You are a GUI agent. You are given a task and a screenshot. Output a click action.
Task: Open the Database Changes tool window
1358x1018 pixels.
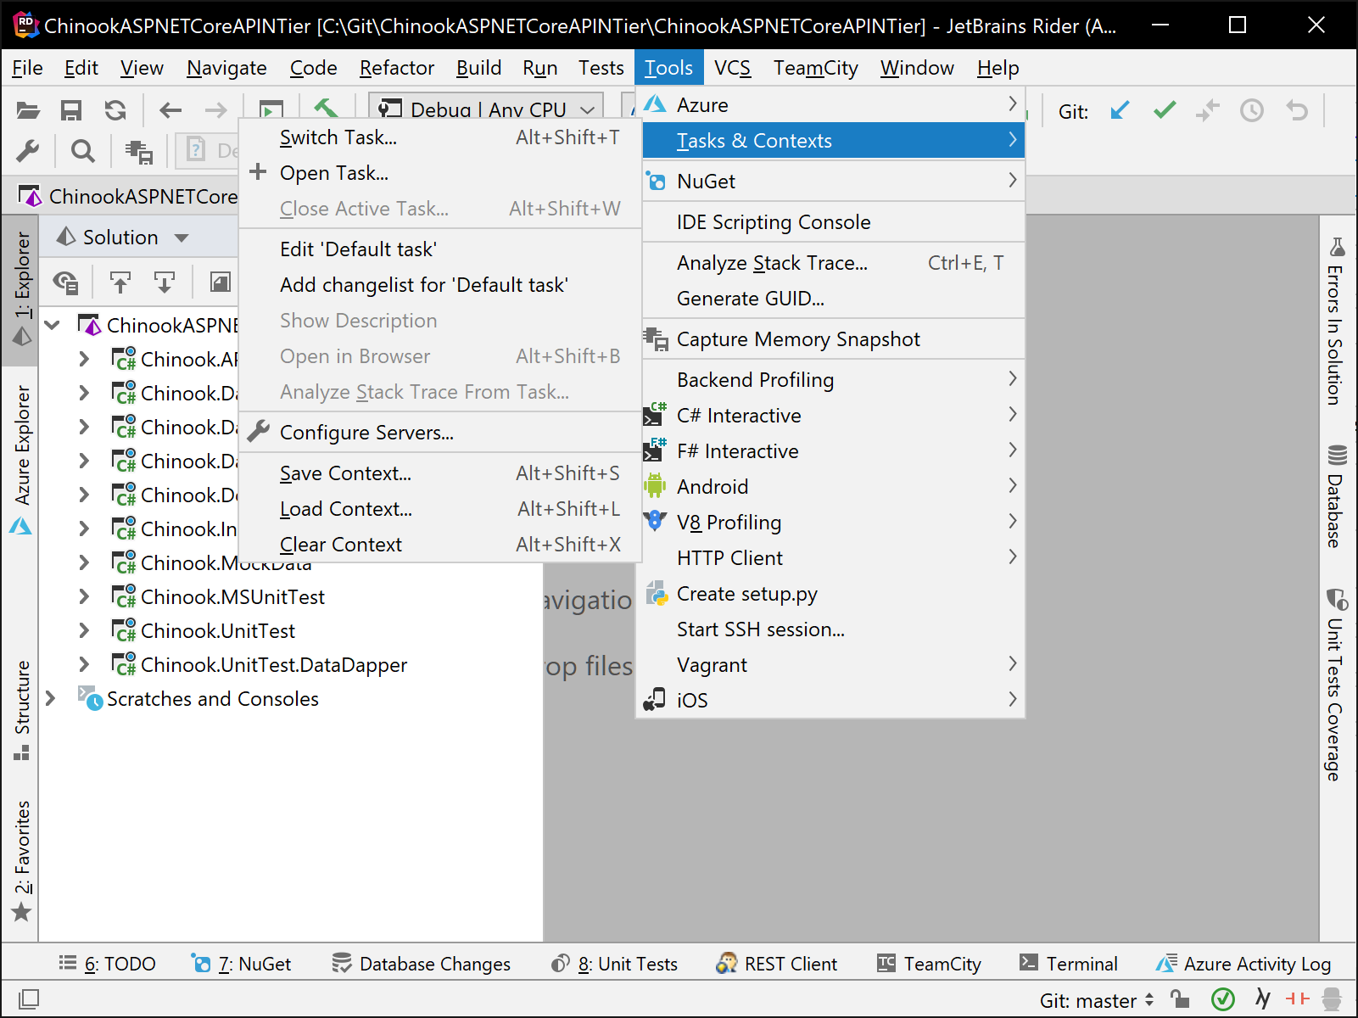coord(422,964)
